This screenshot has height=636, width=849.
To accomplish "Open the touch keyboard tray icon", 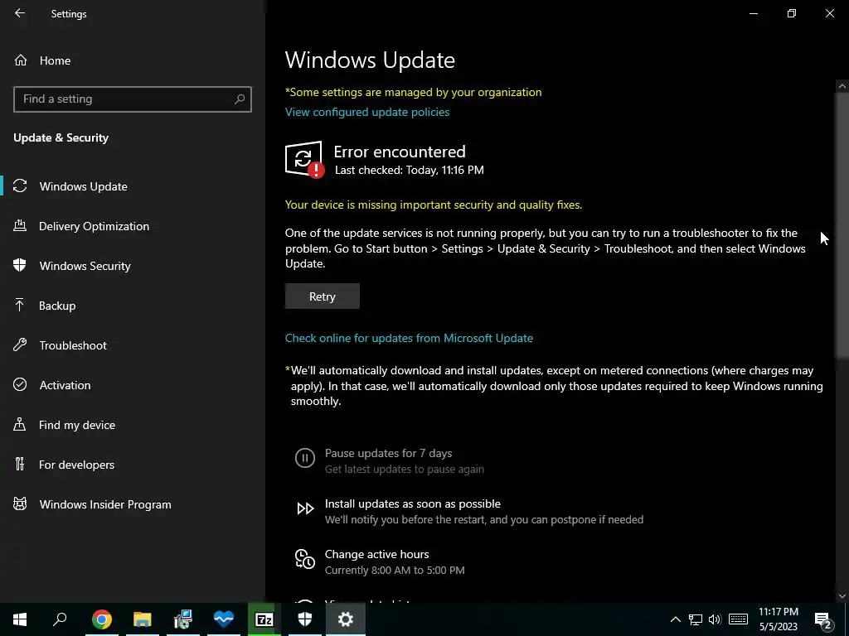I will click(738, 619).
